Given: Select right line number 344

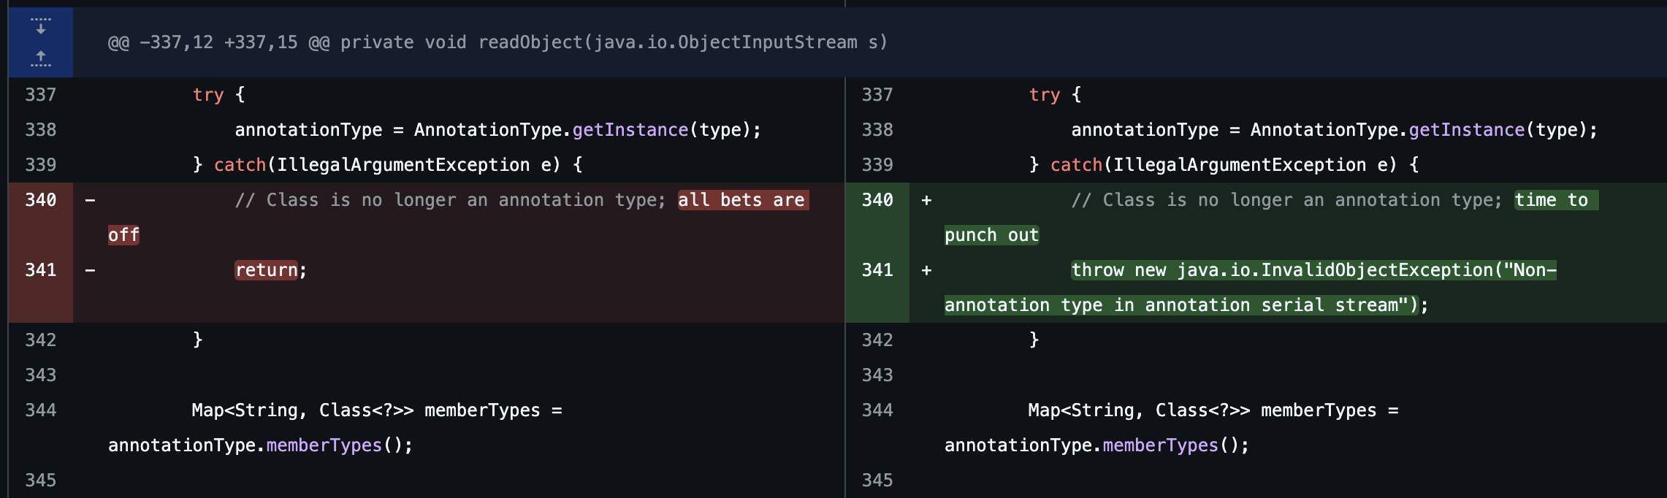Looking at the screenshot, I should pos(877,410).
